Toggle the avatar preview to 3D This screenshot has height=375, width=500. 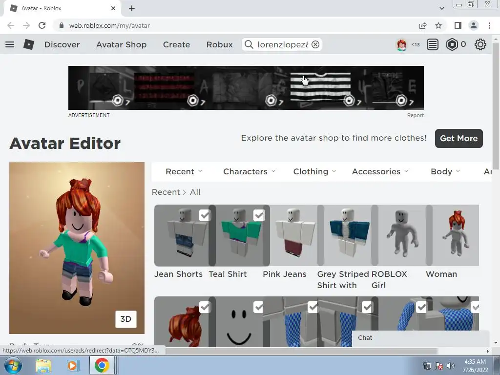pyautogui.click(x=126, y=319)
